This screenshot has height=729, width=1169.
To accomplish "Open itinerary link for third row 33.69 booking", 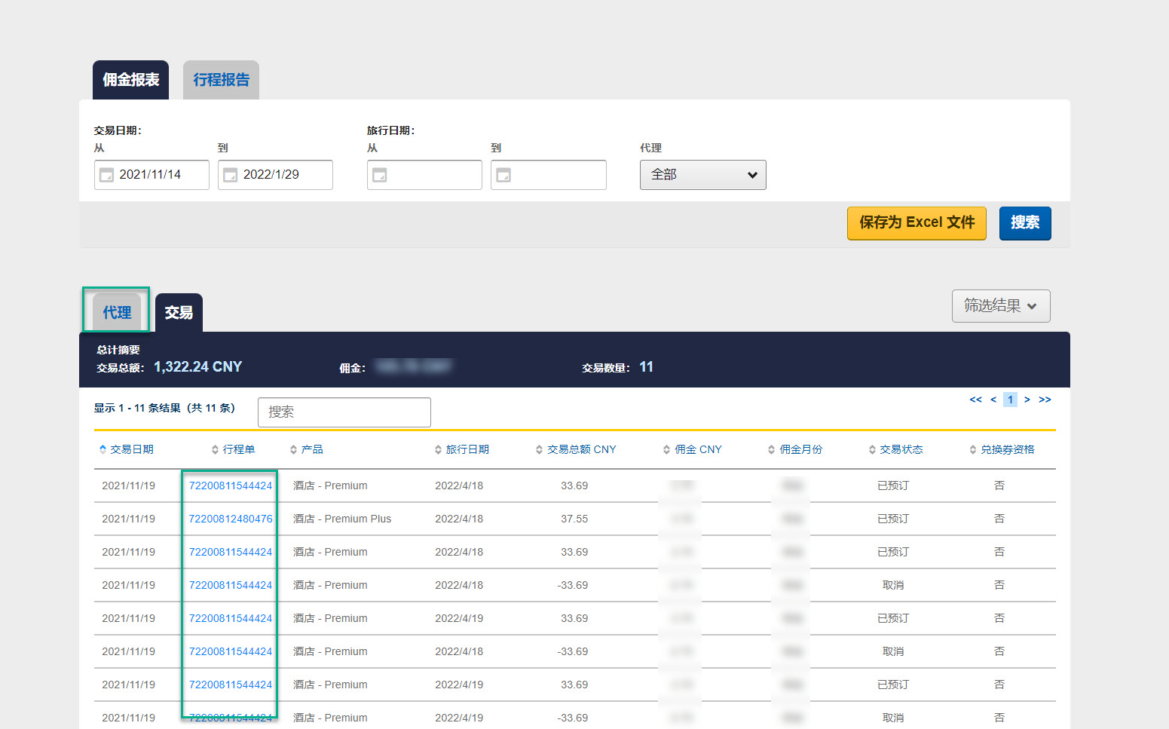I will 231,552.
